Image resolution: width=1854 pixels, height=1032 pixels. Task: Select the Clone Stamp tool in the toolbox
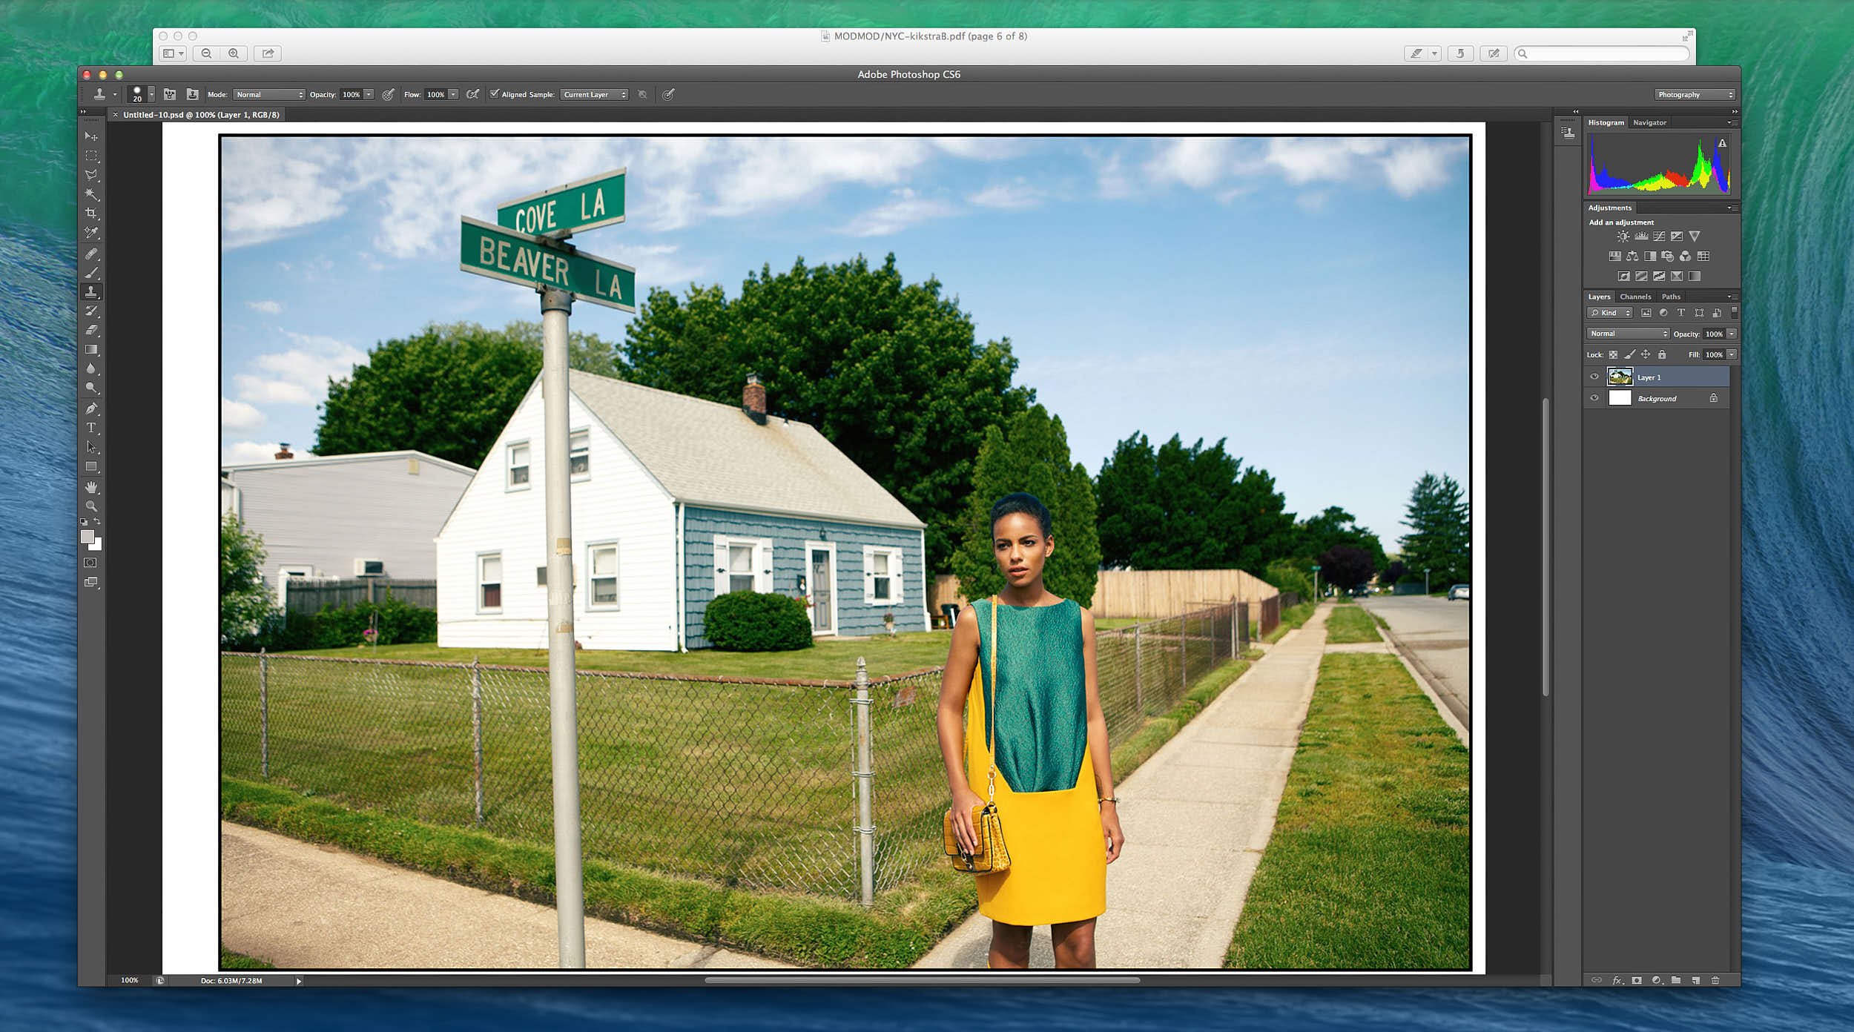pos(91,292)
